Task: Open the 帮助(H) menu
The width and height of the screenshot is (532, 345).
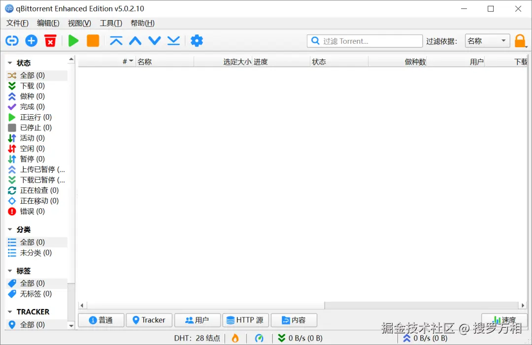Action: (x=142, y=23)
